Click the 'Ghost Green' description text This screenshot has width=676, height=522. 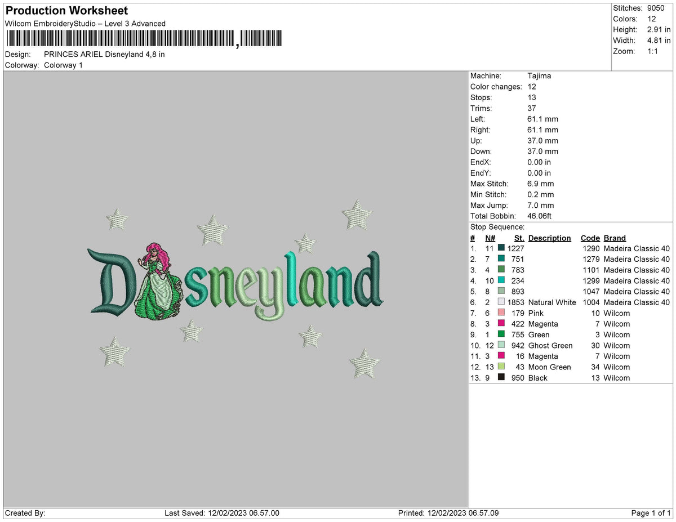(x=550, y=346)
